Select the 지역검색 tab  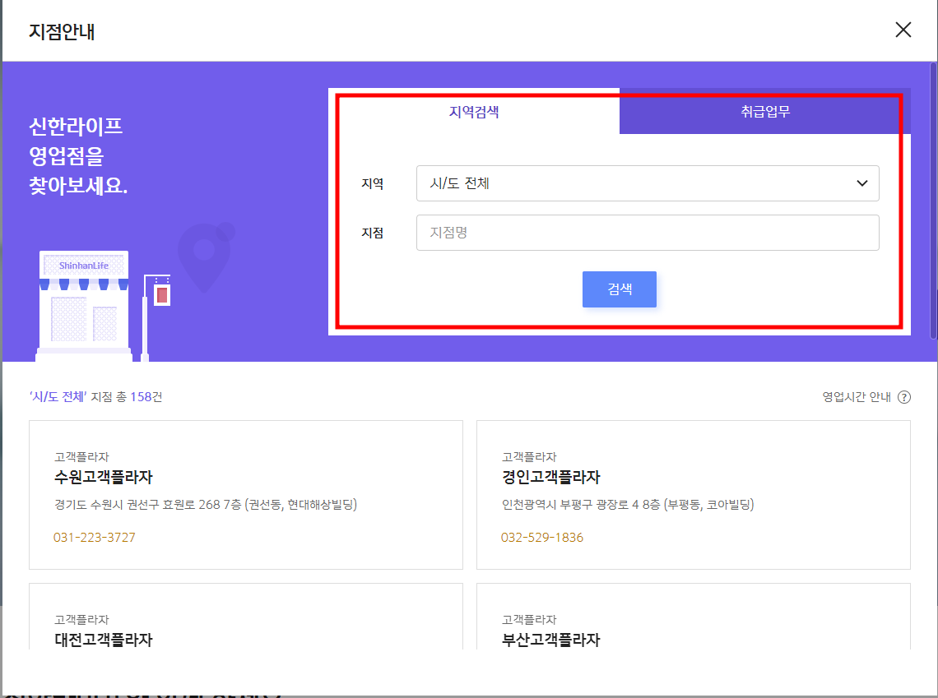[x=474, y=110]
